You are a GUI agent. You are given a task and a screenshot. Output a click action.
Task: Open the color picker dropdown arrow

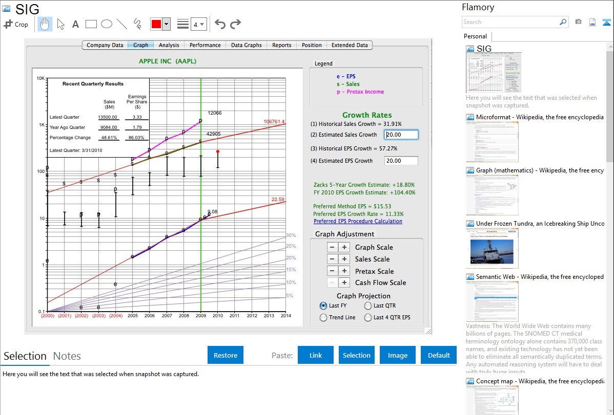point(167,24)
